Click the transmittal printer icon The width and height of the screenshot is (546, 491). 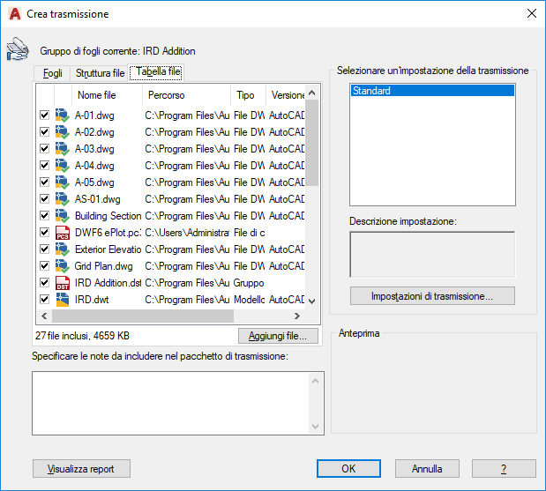pos(18,49)
